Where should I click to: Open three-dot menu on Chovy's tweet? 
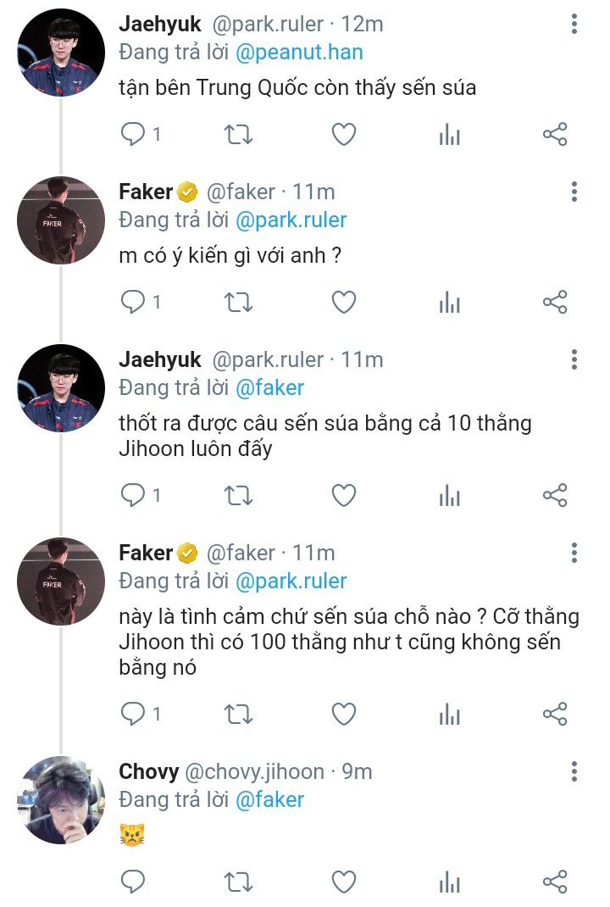(574, 771)
